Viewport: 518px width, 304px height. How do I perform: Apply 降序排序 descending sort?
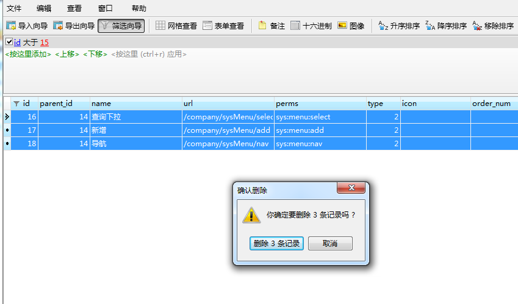click(x=446, y=26)
